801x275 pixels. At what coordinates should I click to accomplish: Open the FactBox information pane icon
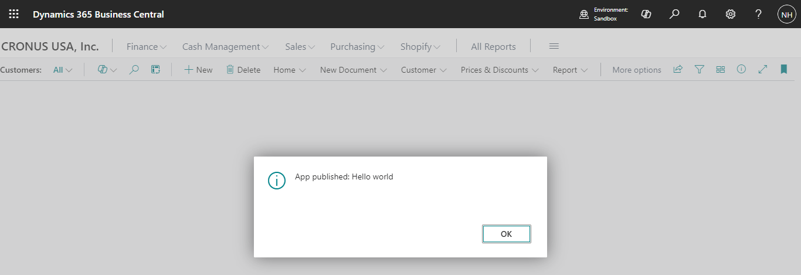[741, 69]
